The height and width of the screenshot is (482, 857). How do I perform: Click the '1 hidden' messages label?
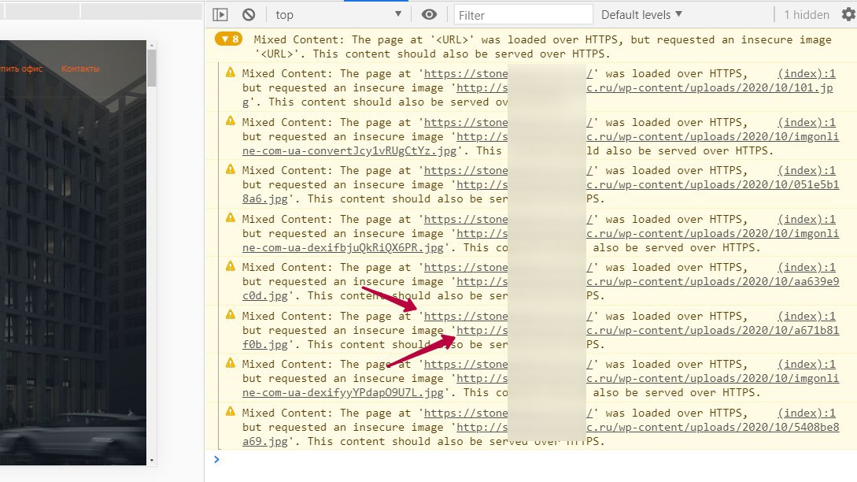tap(806, 15)
